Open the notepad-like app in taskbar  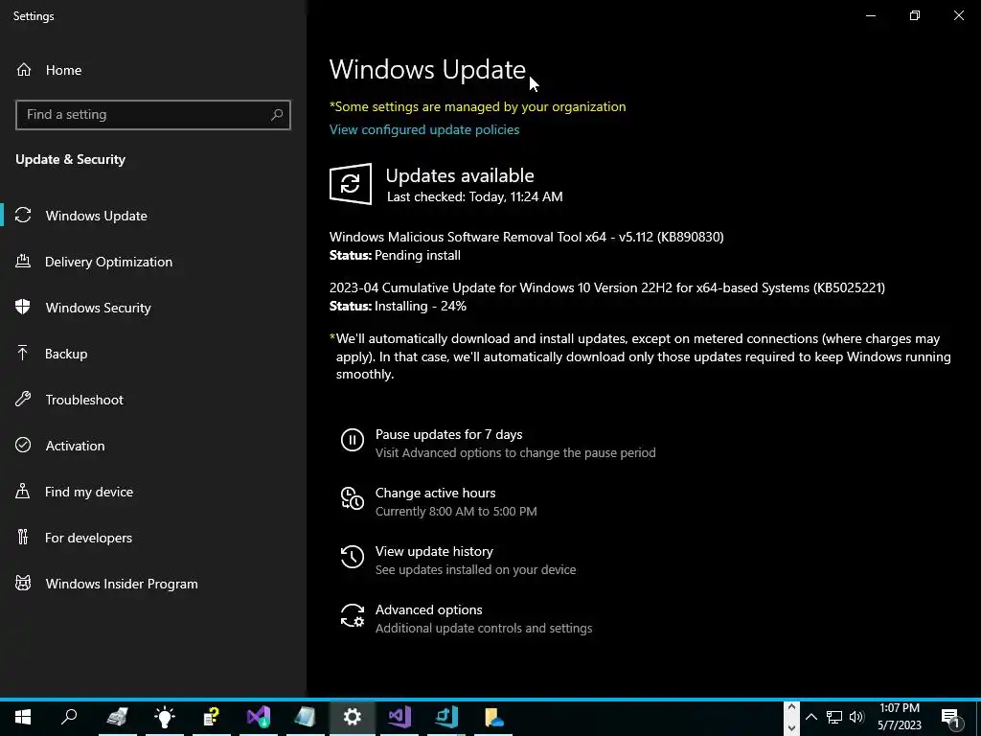(x=306, y=717)
